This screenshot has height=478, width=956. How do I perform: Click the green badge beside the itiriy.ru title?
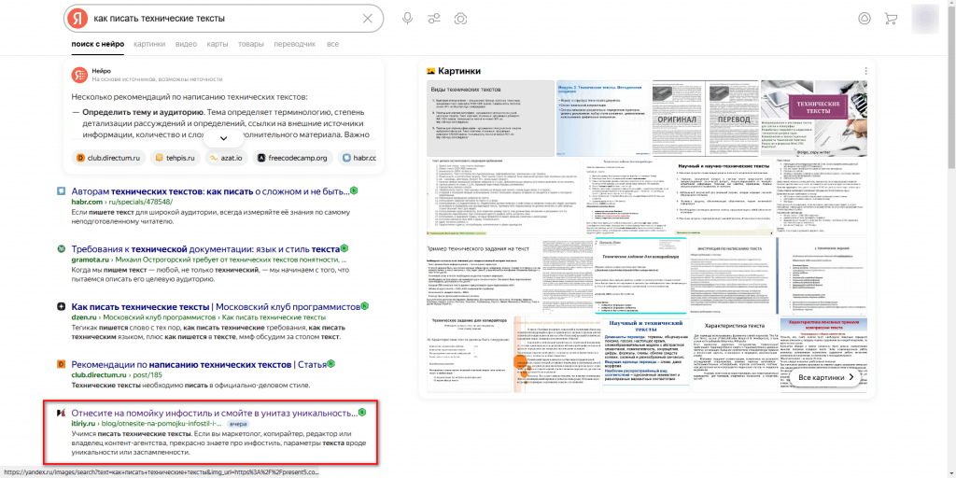click(x=362, y=412)
